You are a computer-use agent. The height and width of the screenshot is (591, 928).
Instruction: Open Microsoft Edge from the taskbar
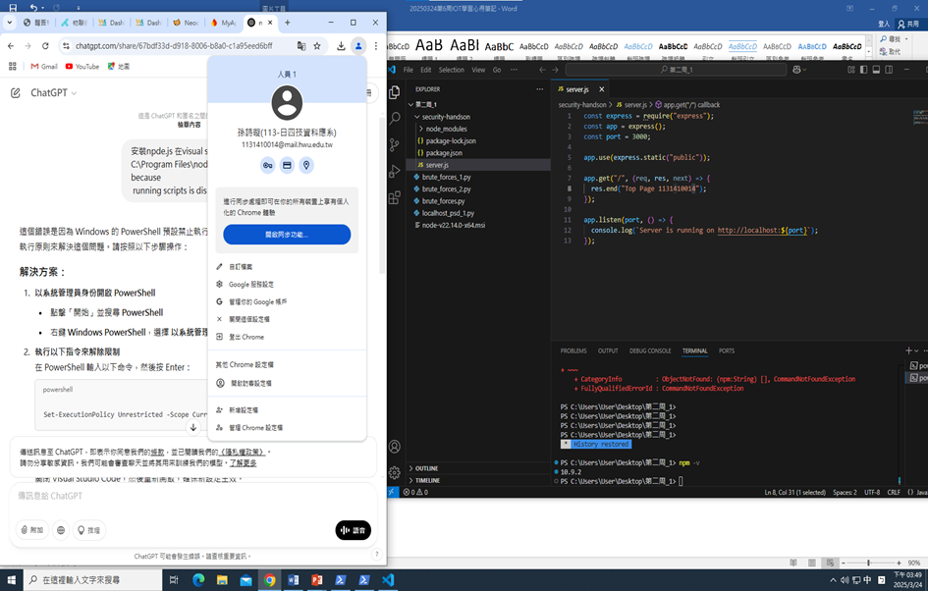pyautogui.click(x=198, y=580)
